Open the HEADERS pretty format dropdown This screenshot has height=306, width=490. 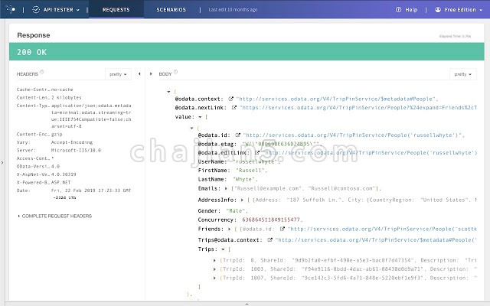[x=118, y=74]
